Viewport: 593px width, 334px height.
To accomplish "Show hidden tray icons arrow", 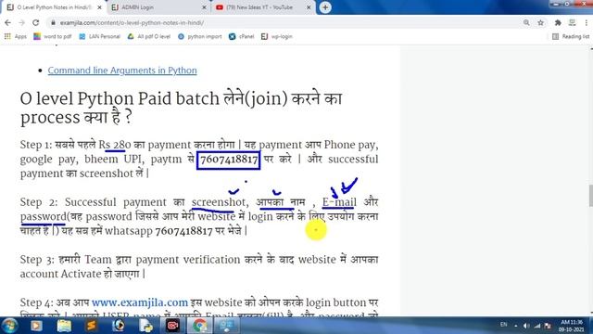I will (x=515, y=326).
